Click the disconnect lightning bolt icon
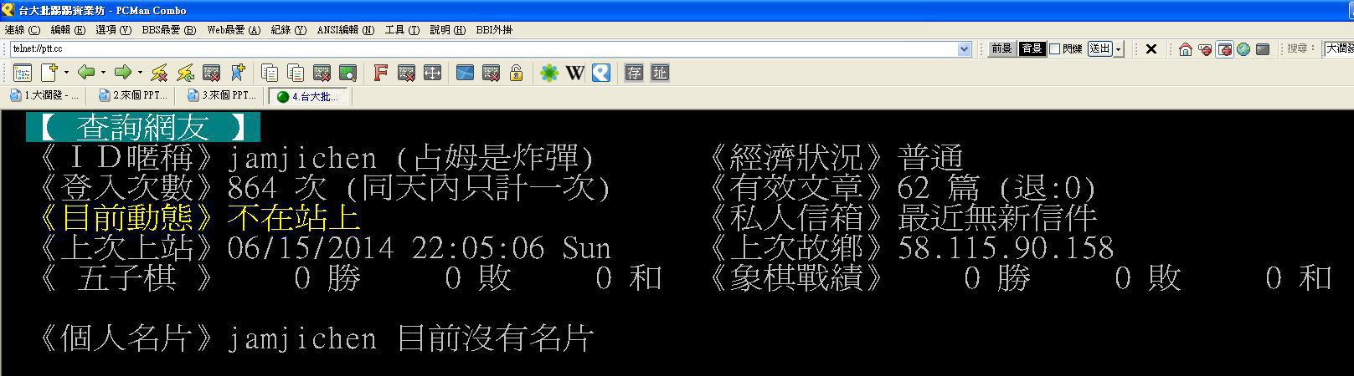 [x=159, y=73]
